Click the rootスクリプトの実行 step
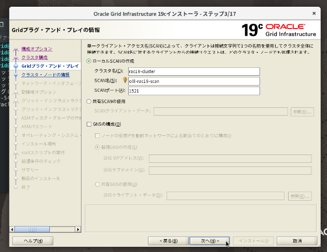The image size is (327, 252). click(43, 152)
